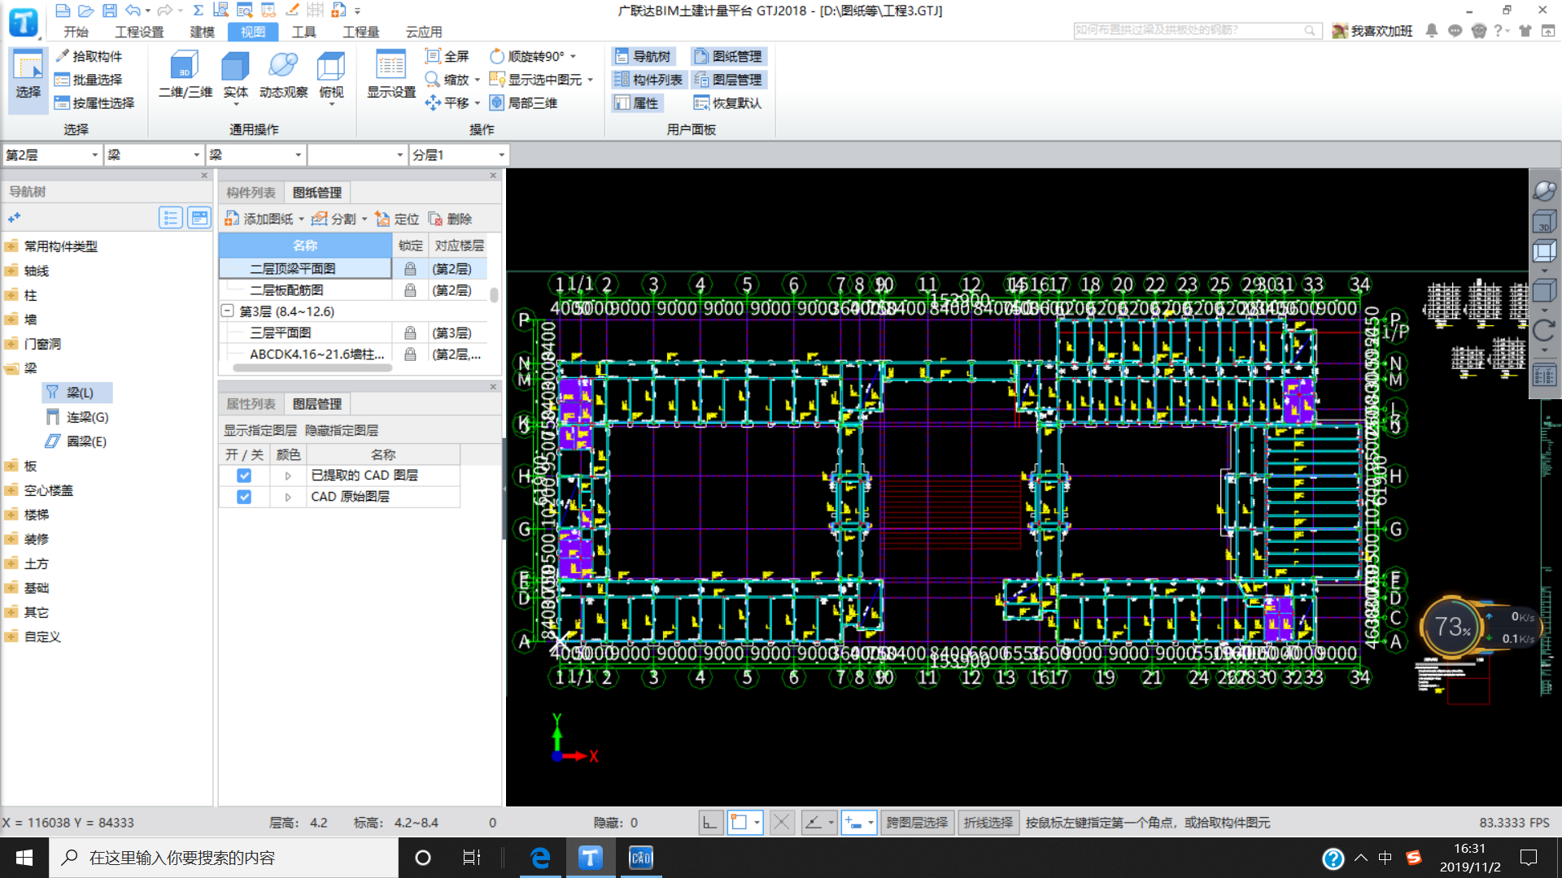Open 添加图纸 dropdown arrow

click(301, 219)
